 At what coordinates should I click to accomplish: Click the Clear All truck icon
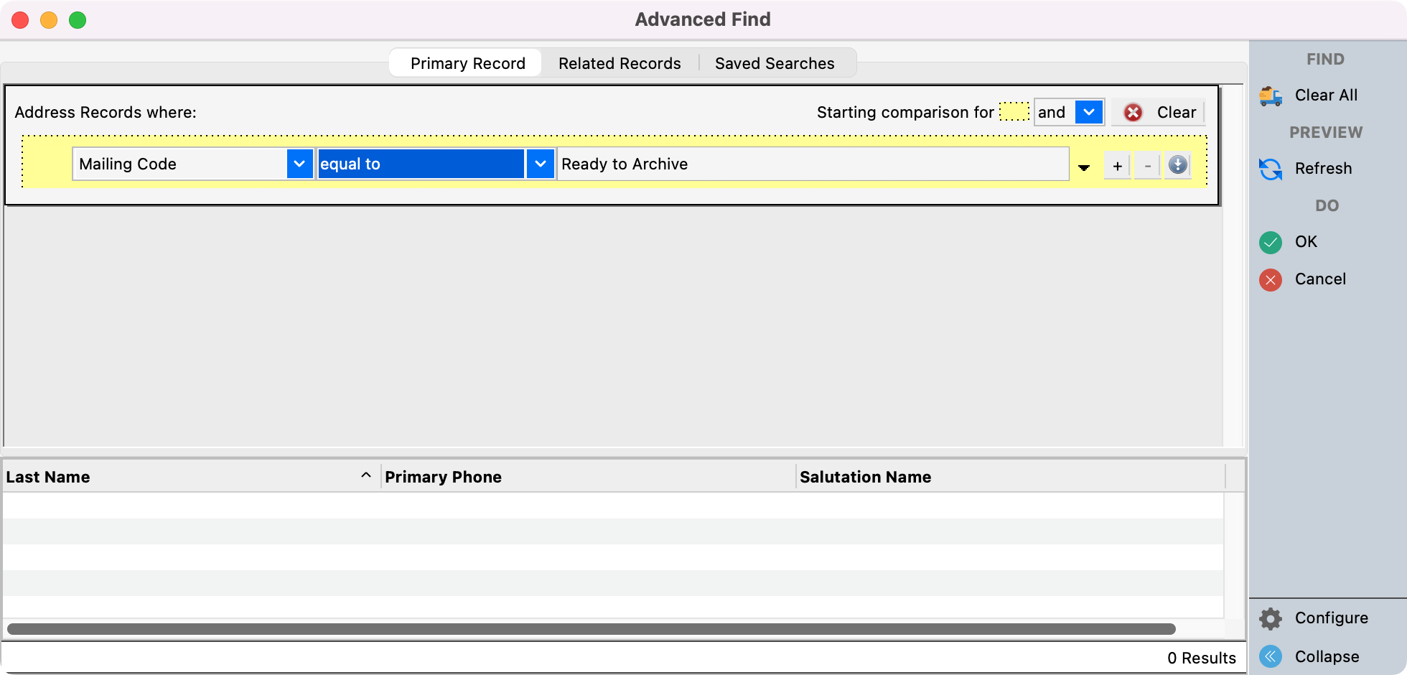(x=1271, y=96)
